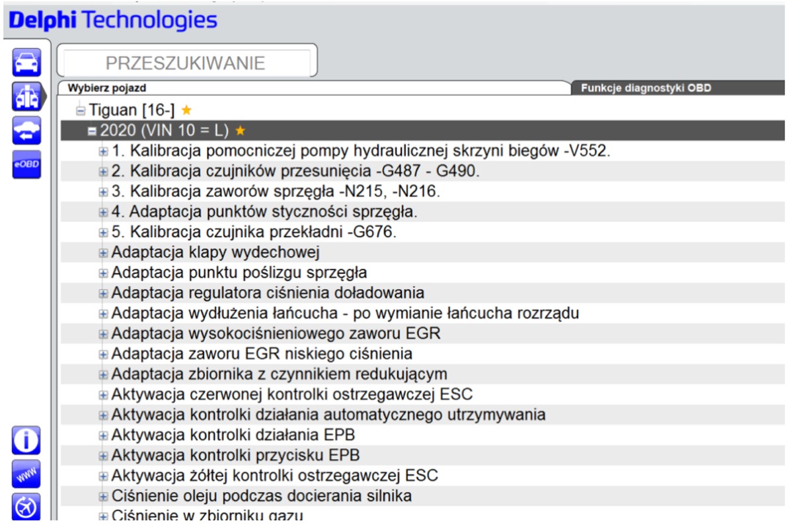
Task: Click the www web icon
Action: point(26,473)
